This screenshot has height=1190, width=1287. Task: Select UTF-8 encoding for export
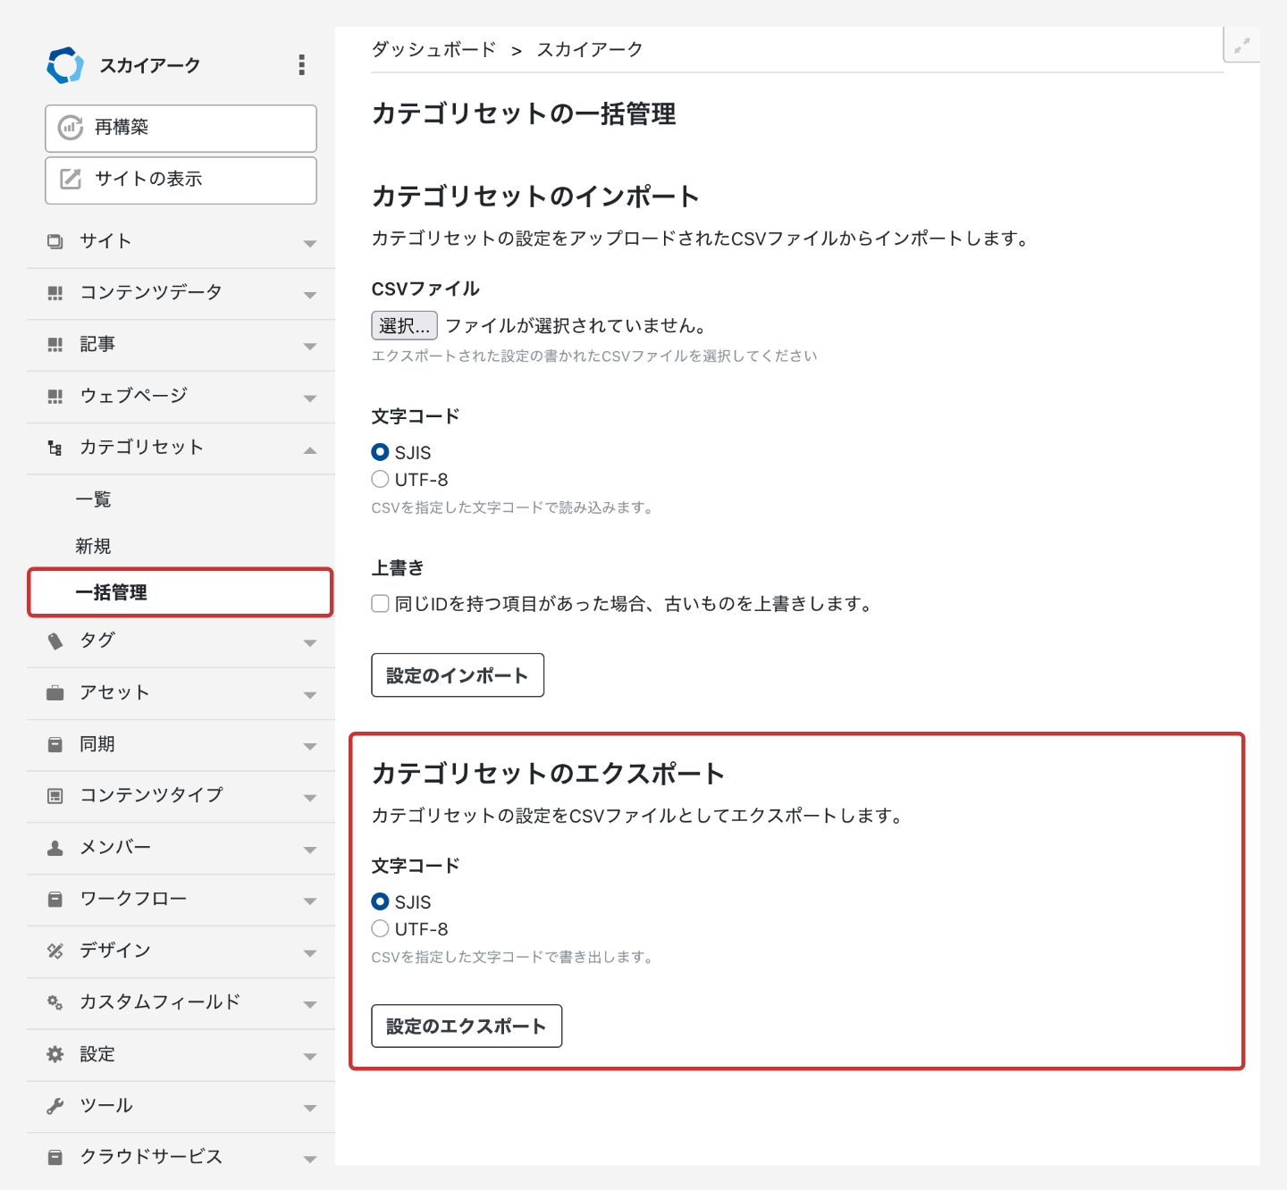381,929
